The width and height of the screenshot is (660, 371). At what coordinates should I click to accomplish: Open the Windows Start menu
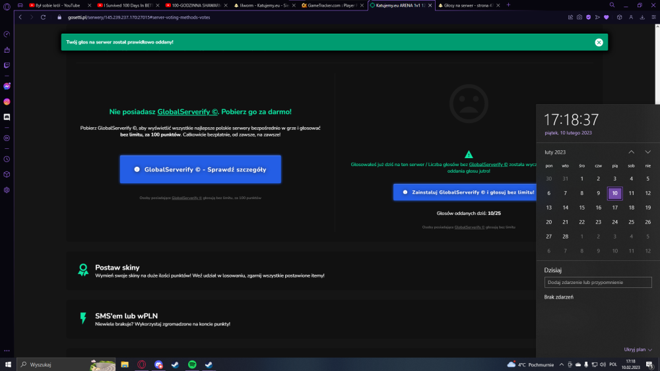(8, 364)
